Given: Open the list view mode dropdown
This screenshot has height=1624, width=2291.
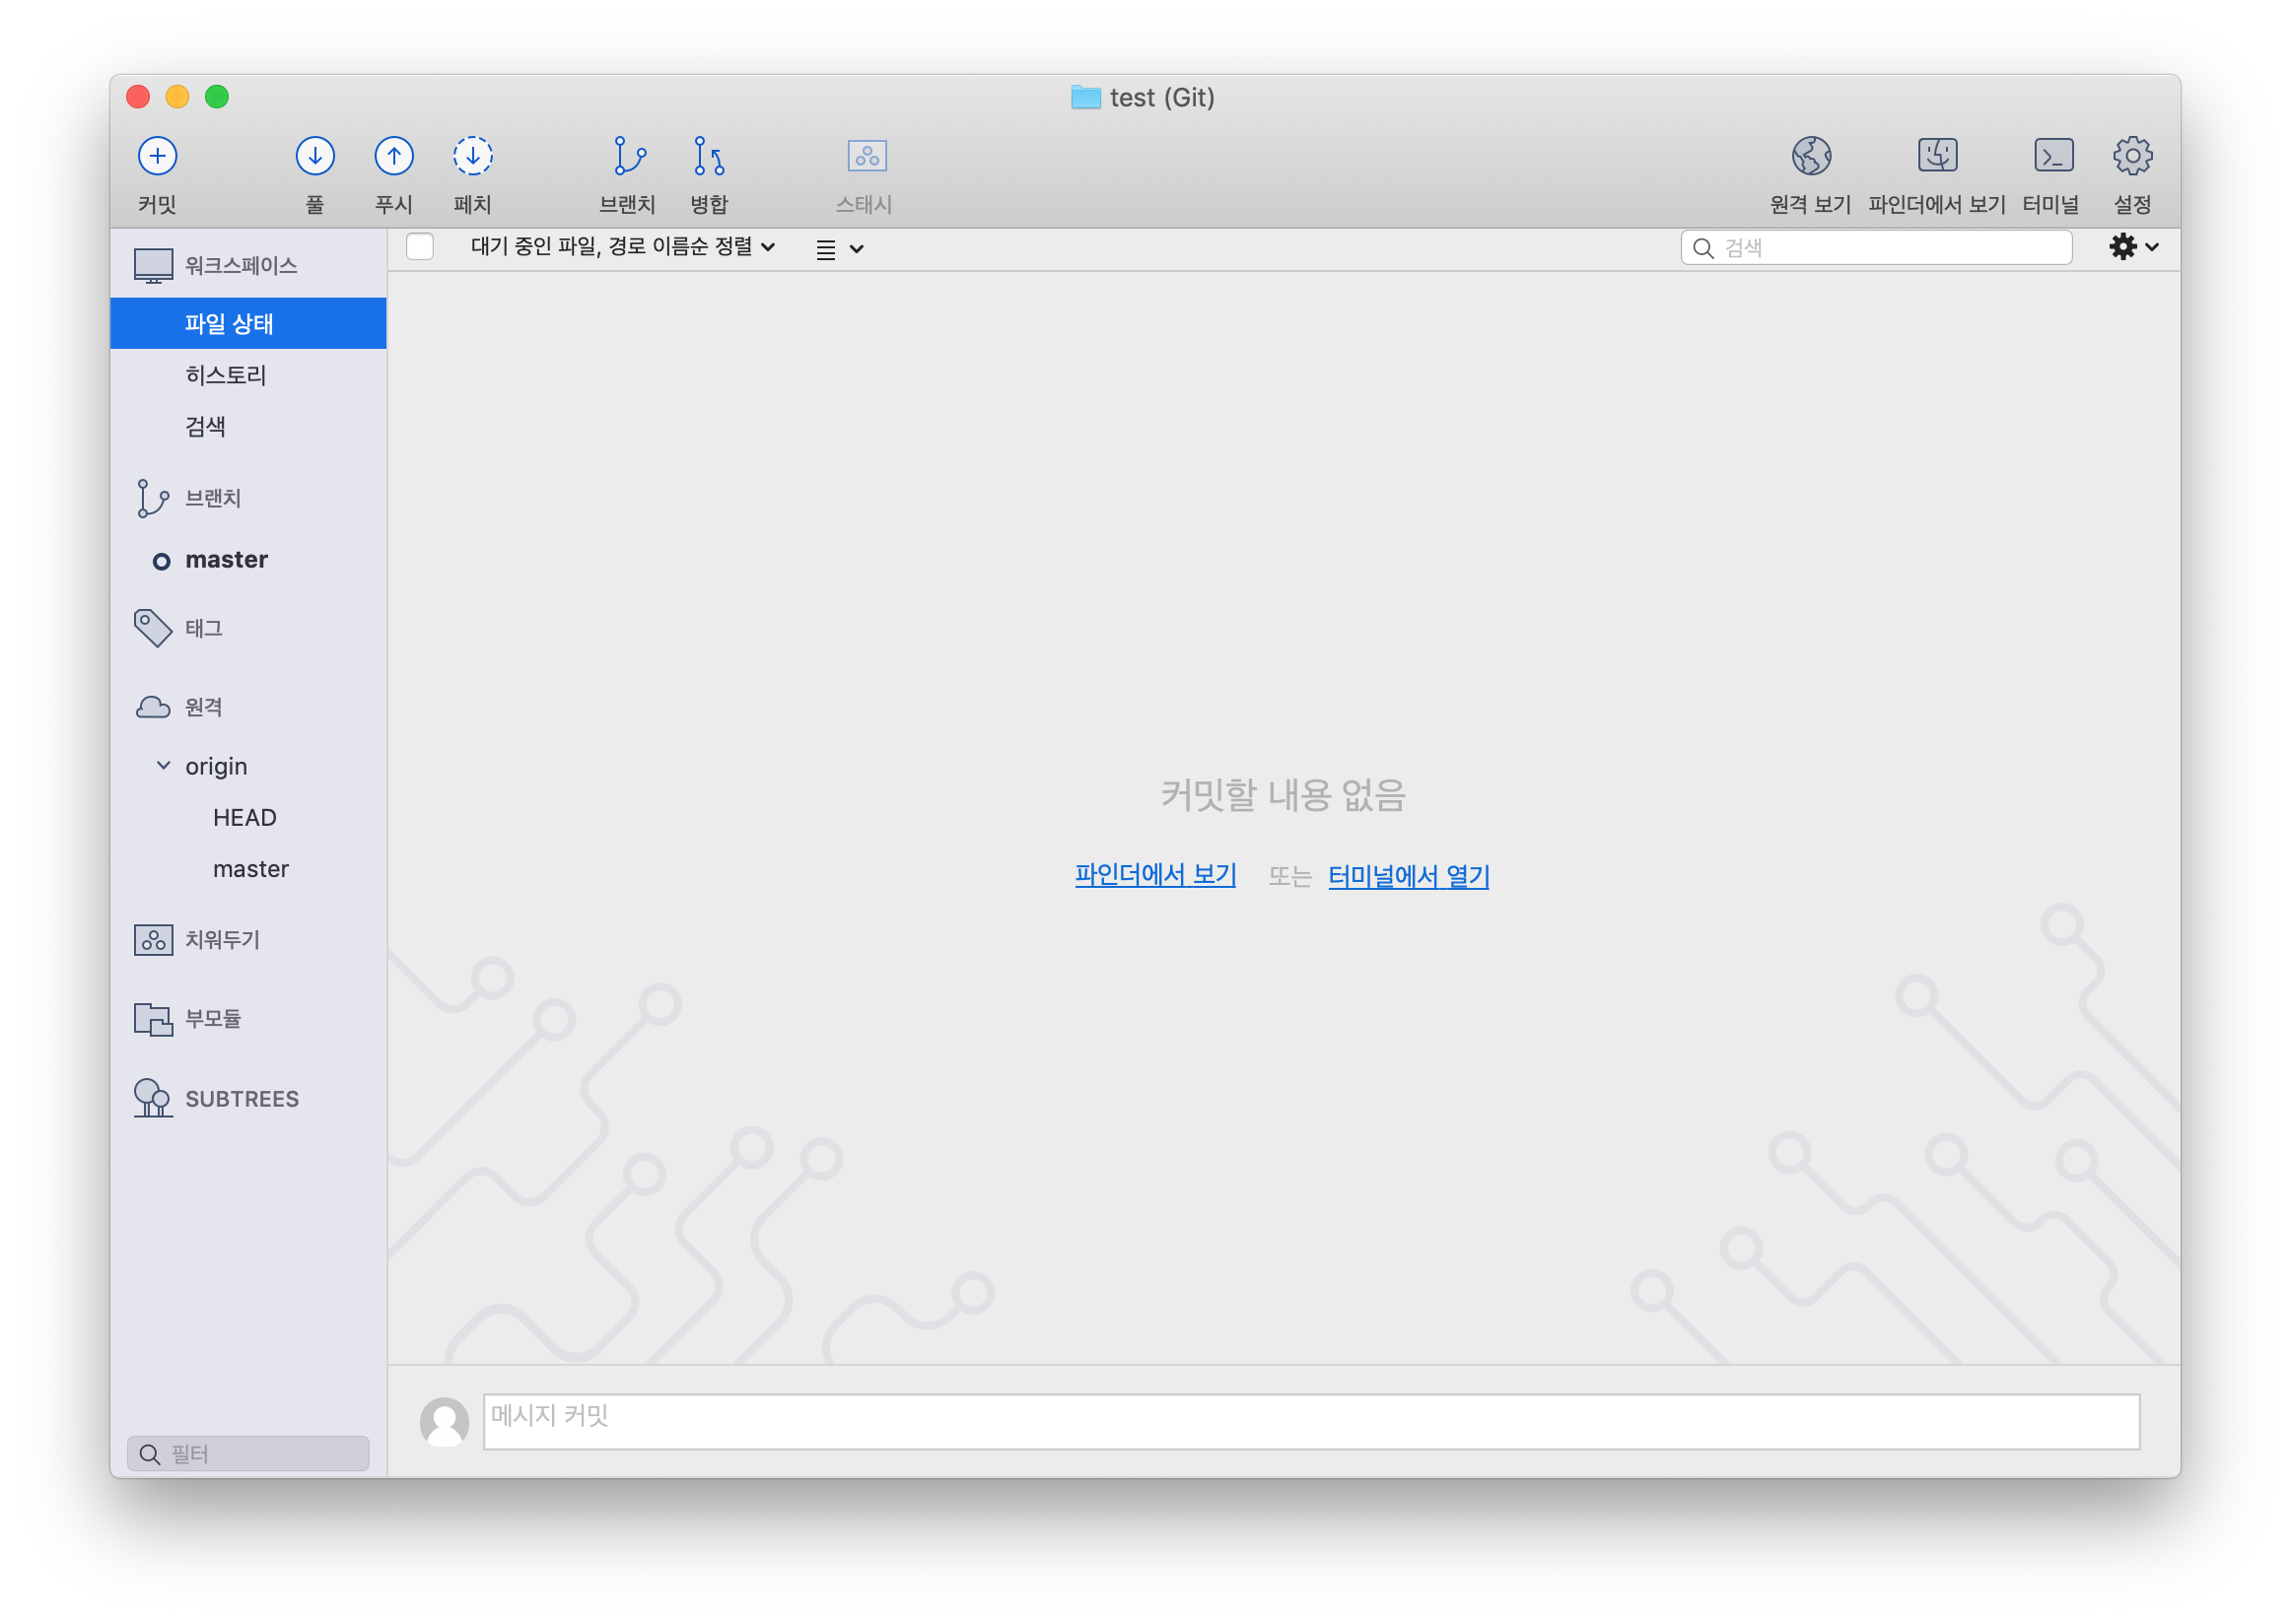Looking at the screenshot, I should 838,249.
